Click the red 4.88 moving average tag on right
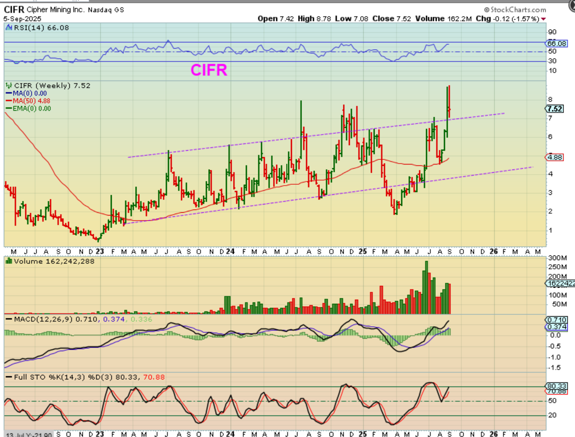Image resolution: width=575 pixels, height=437 pixels. [554, 157]
